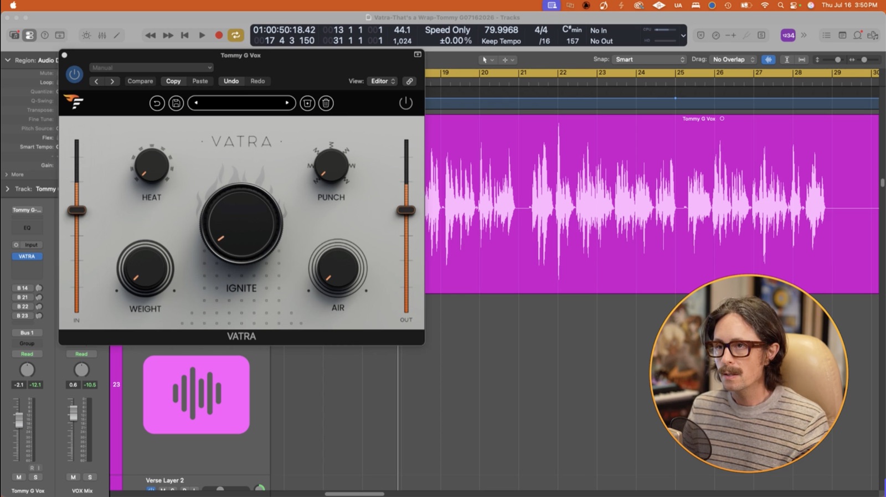The height and width of the screenshot is (497, 886).
Task: Click the WEIGHT knob
Action: tap(145, 268)
